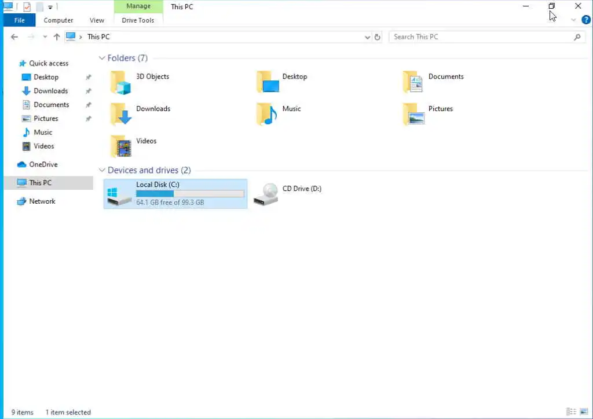Open the Videos folder in the Folders section
Screen dimensions: 593x419
120,146
